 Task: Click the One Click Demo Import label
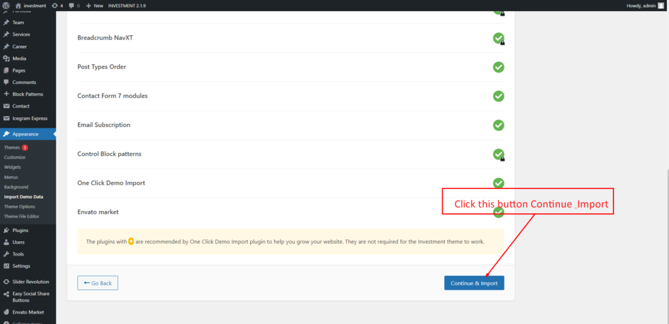point(111,183)
